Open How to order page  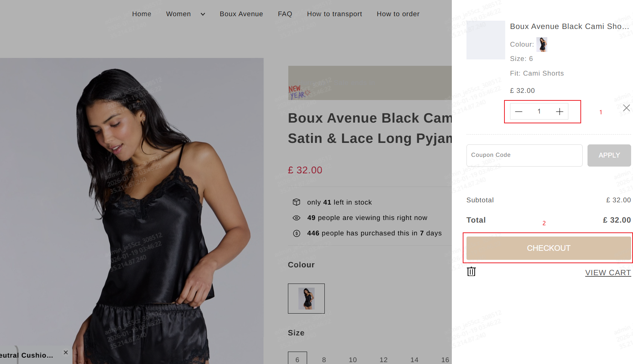tap(398, 14)
